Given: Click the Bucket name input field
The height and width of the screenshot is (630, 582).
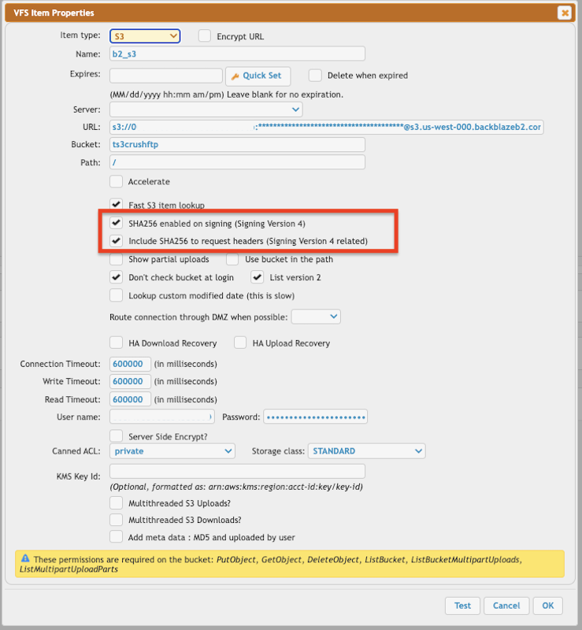Looking at the screenshot, I should (237, 145).
